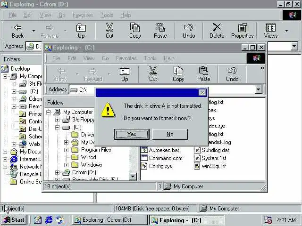Click Back in the Cdrom D: window toolbar
302x226 pixels.
coord(18,31)
